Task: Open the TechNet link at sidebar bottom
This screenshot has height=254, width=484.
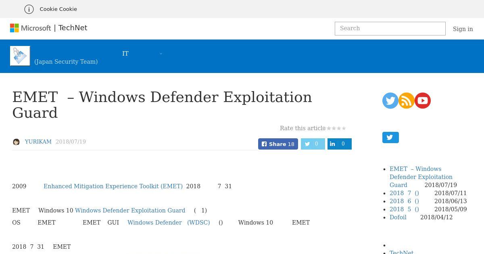Action: (x=401, y=252)
